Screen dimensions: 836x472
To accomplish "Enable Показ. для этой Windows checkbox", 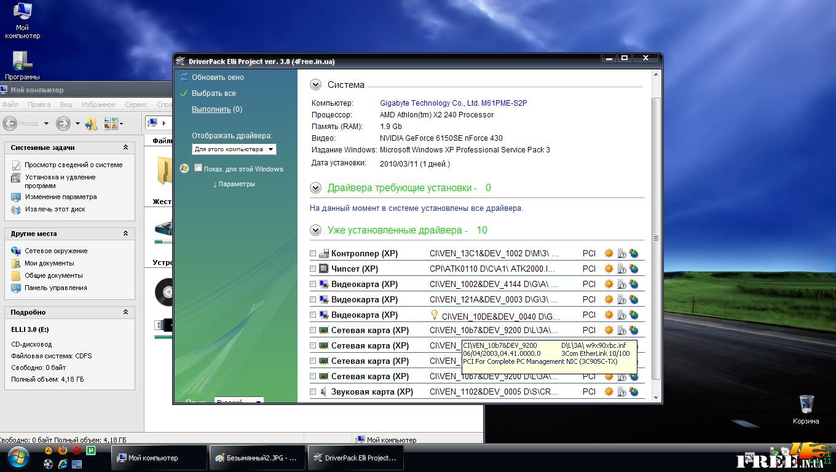I will (198, 168).
